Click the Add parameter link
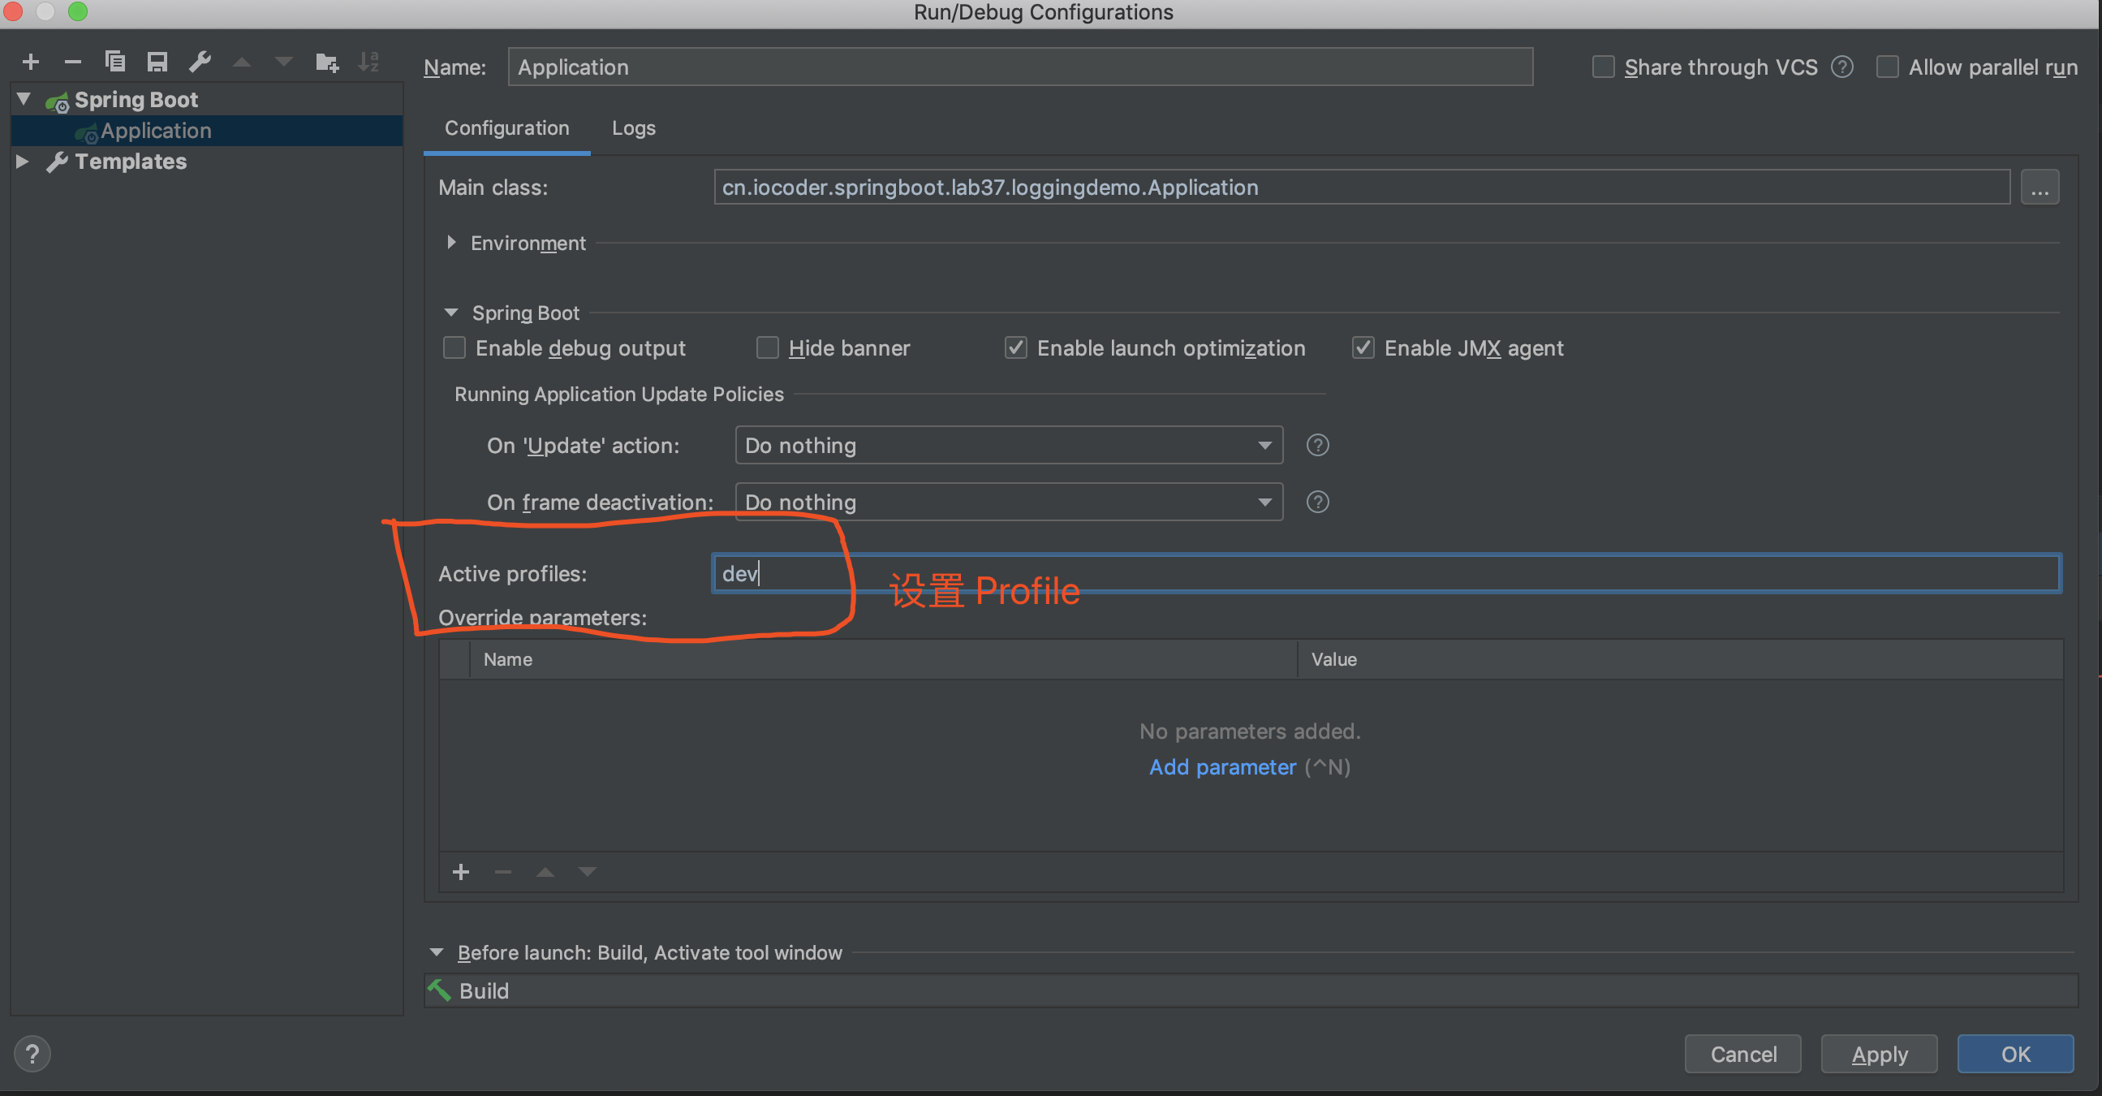This screenshot has height=1096, width=2102. coord(1221,767)
